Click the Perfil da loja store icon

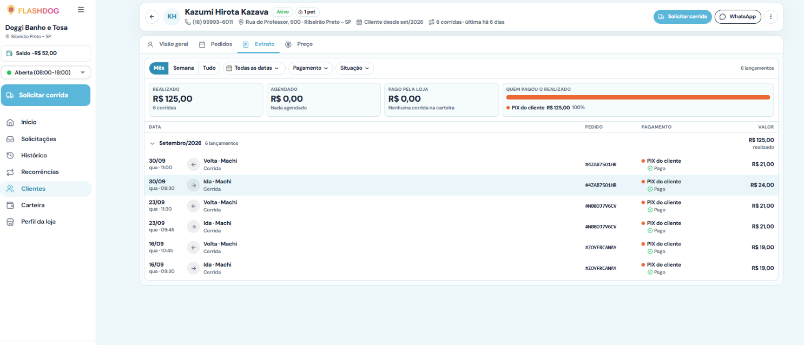coord(10,222)
